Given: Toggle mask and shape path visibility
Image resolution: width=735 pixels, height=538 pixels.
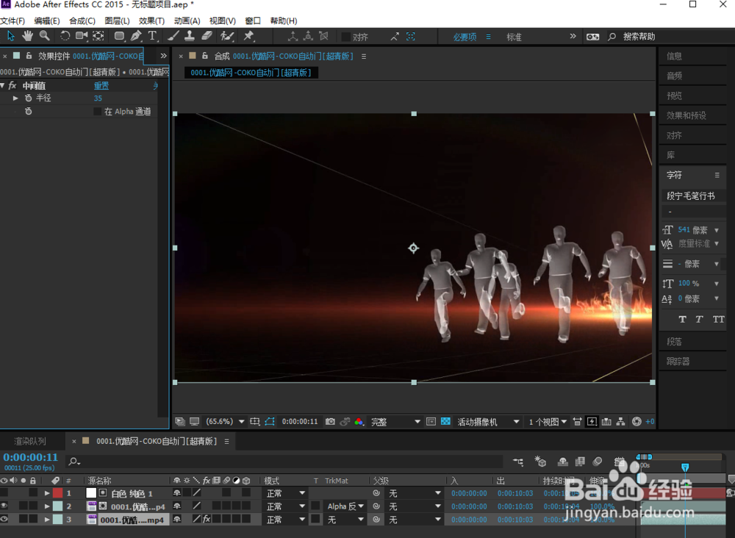Looking at the screenshot, I should pos(270,421).
